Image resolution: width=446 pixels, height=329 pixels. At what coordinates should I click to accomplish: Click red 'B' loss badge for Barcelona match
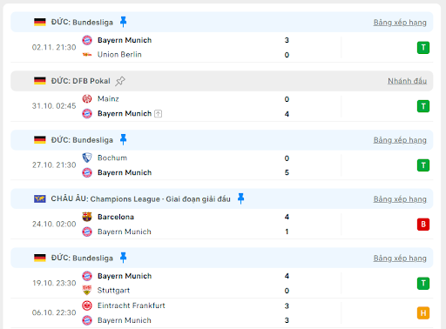[423, 225]
